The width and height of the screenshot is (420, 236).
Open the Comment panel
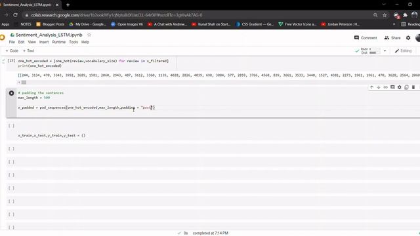(x=366, y=38)
